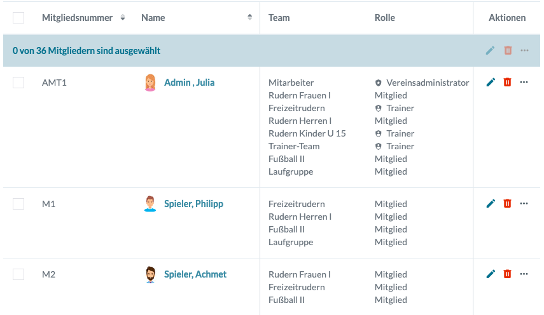Click Philipp Spieler's avatar image
Screen dimensions: 544x315
[150, 204]
